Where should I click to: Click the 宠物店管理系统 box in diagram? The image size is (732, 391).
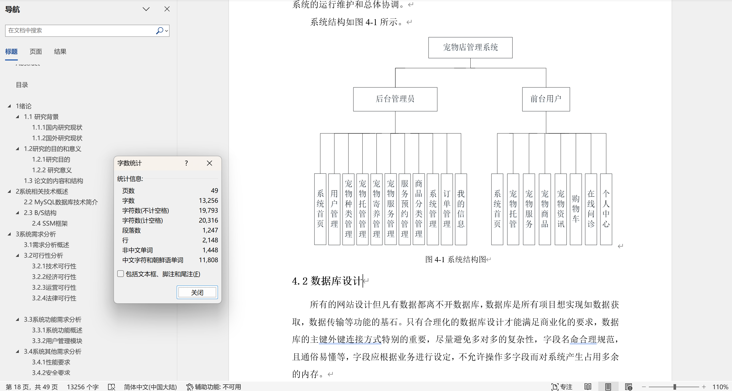pyautogui.click(x=470, y=48)
